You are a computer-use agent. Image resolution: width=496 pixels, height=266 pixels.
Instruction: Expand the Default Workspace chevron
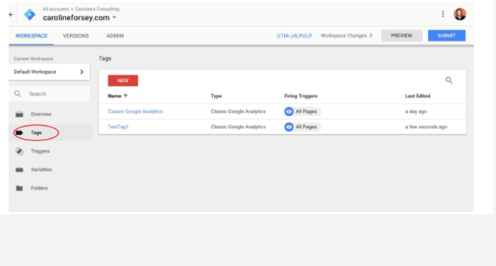click(x=81, y=72)
